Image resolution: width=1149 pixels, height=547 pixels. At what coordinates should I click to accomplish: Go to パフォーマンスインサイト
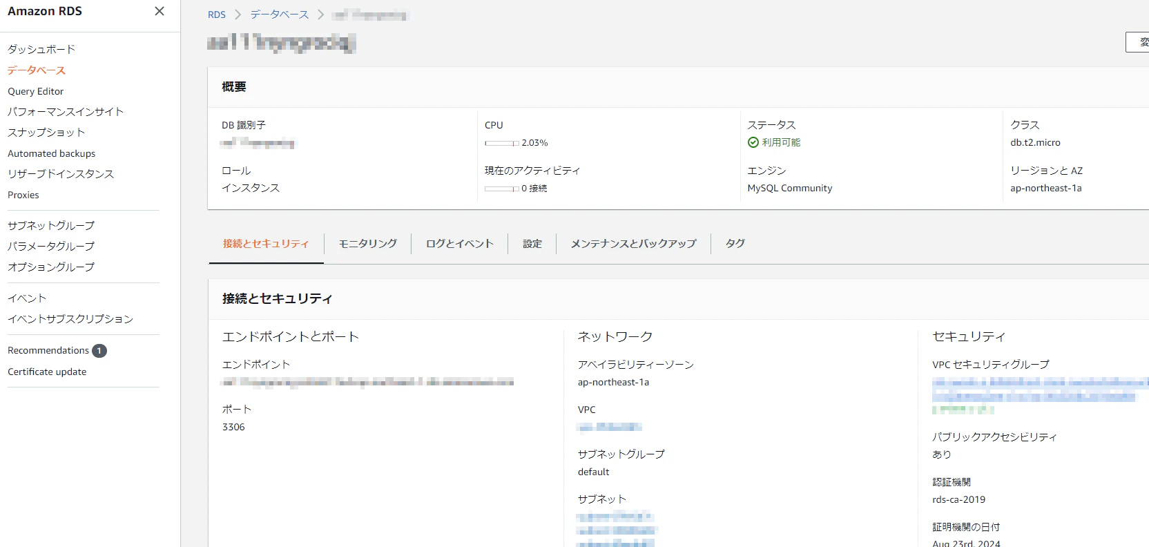click(x=66, y=111)
